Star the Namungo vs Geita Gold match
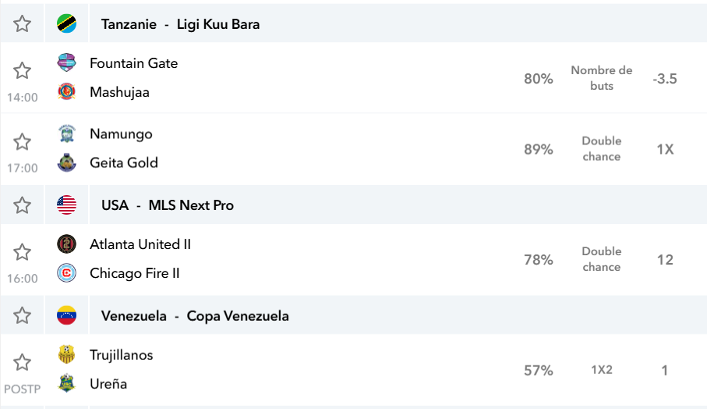Viewport: 707px width, 409px height. 22,142
